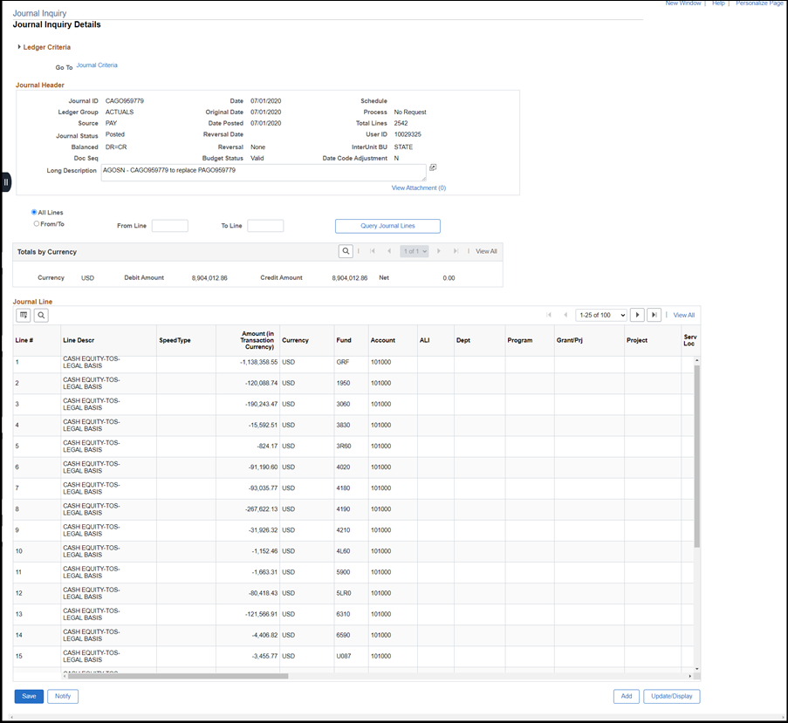
Task: Open the Journal Criteria link
Action: [97, 65]
